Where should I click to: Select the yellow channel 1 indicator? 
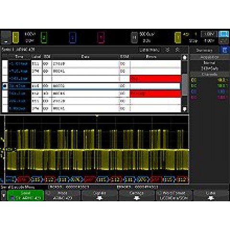pos(15,37)
